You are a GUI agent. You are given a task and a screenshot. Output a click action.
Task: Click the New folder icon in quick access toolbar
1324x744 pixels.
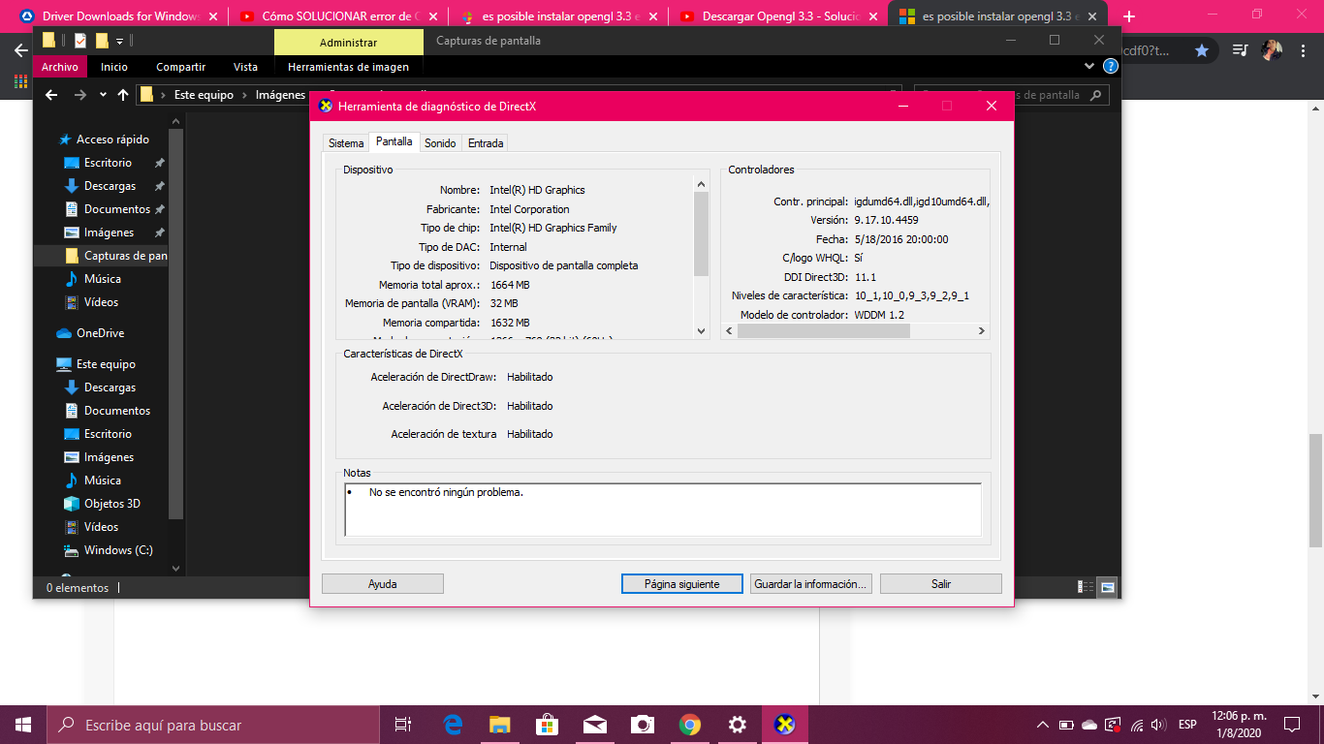101,41
